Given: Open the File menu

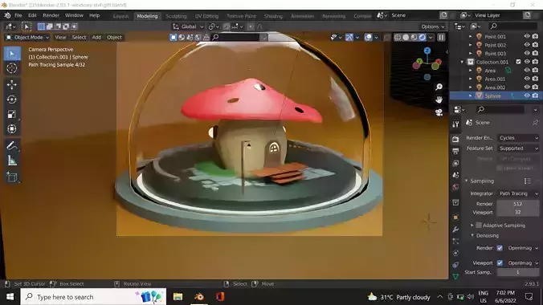Looking at the screenshot, I should coord(18,15).
